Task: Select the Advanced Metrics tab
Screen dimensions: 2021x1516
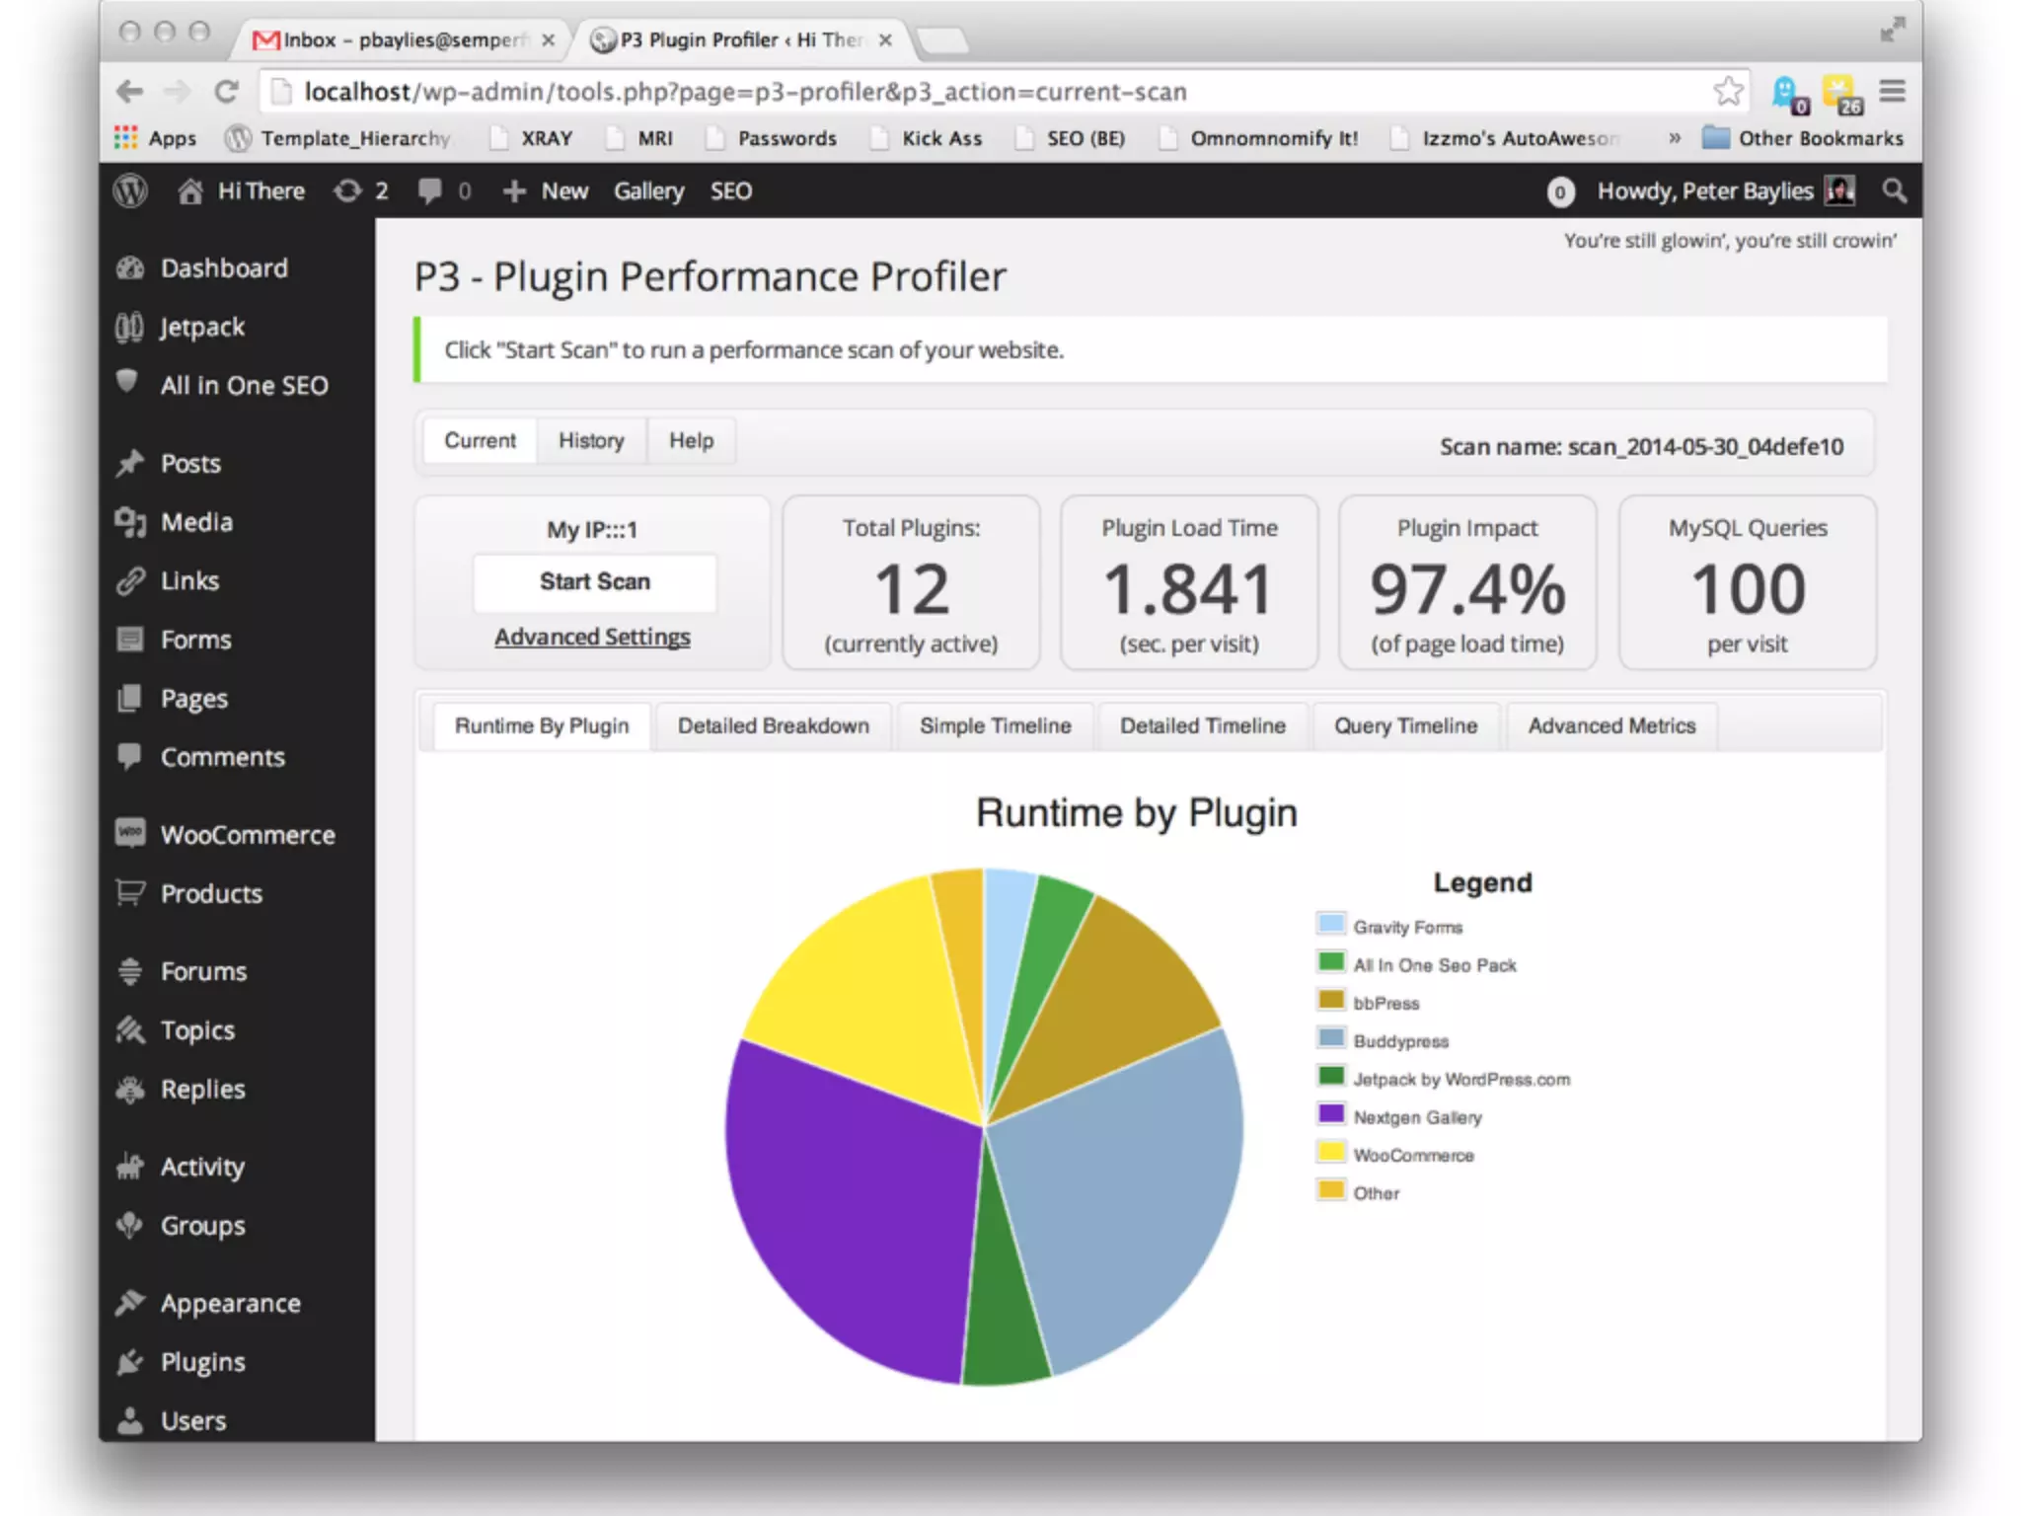Action: point(1611,725)
